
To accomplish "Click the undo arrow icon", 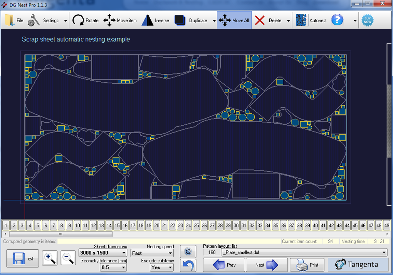I will point(188,265).
